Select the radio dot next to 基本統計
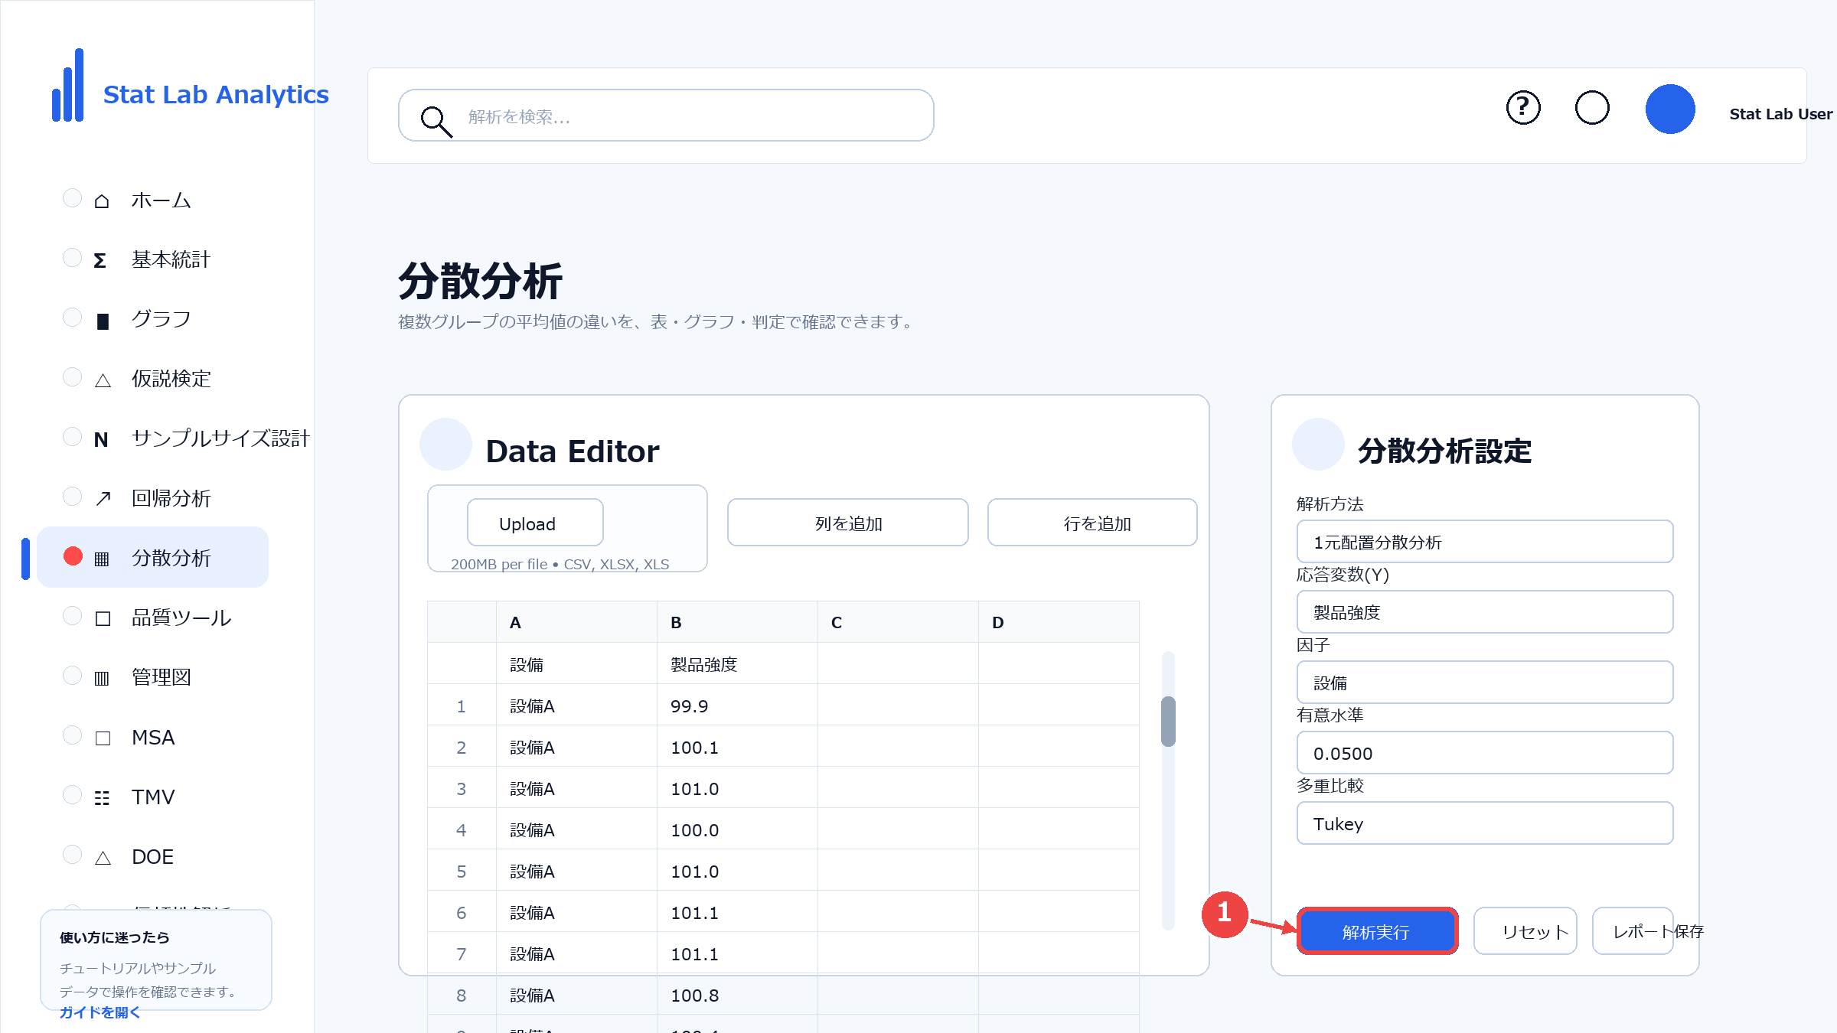Image resolution: width=1837 pixels, height=1033 pixels. [72, 258]
